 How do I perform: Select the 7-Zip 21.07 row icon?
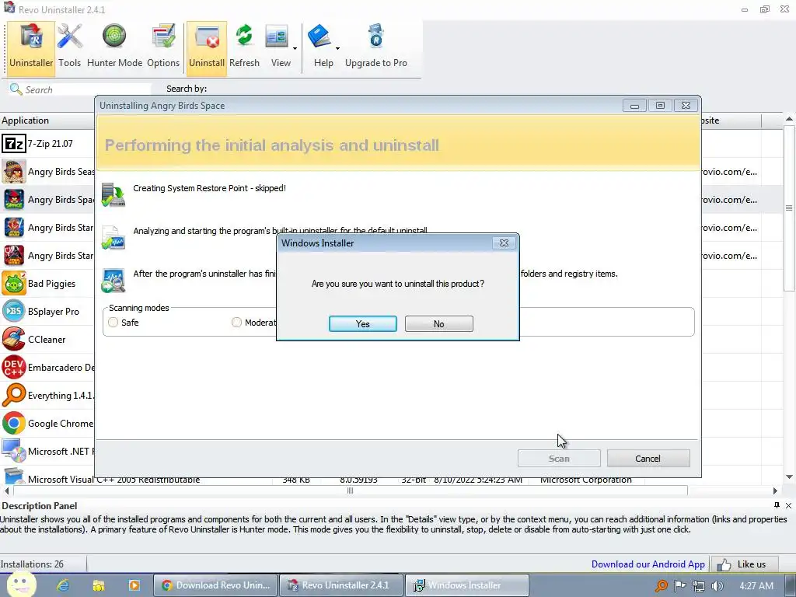click(x=14, y=144)
